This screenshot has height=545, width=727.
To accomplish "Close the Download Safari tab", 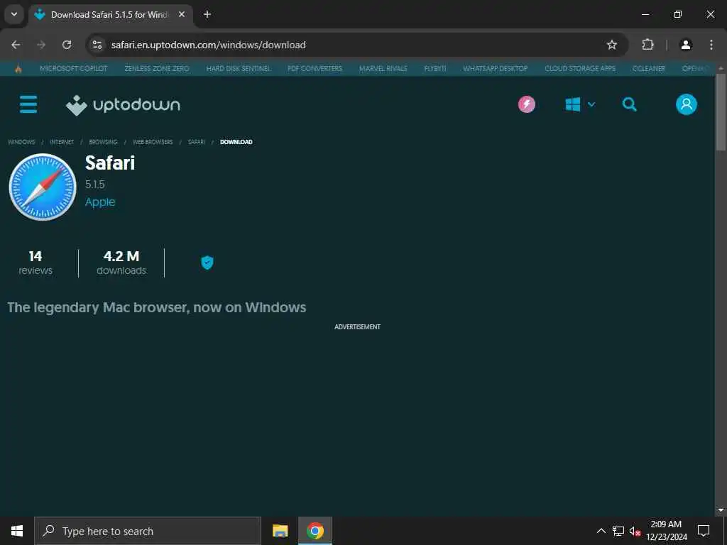I will (x=182, y=15).
